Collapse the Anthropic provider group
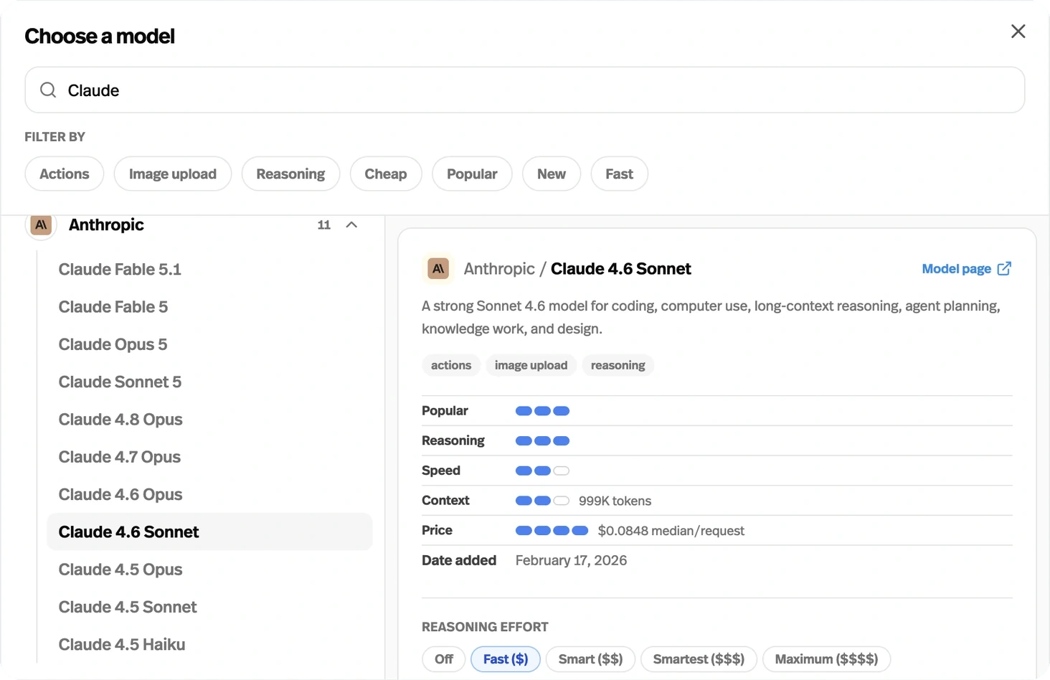The height and width of the screenshot is (680, 1050). click(x=351, y=225)
